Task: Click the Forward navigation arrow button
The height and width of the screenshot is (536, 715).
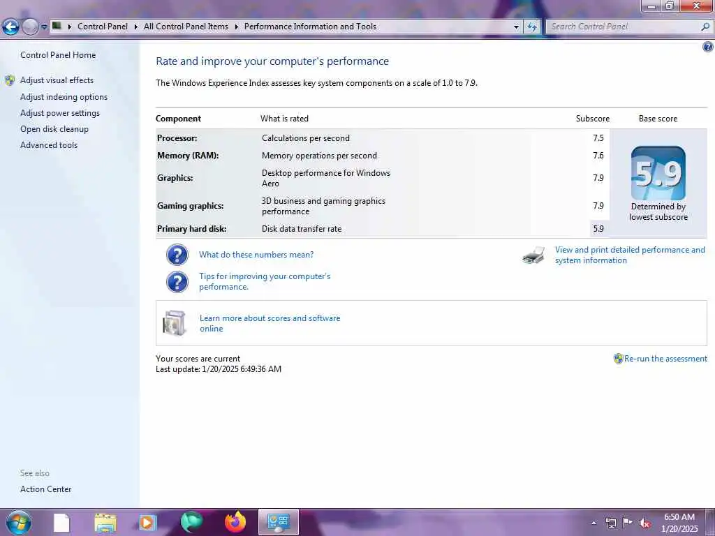Action: pos(30,27)
